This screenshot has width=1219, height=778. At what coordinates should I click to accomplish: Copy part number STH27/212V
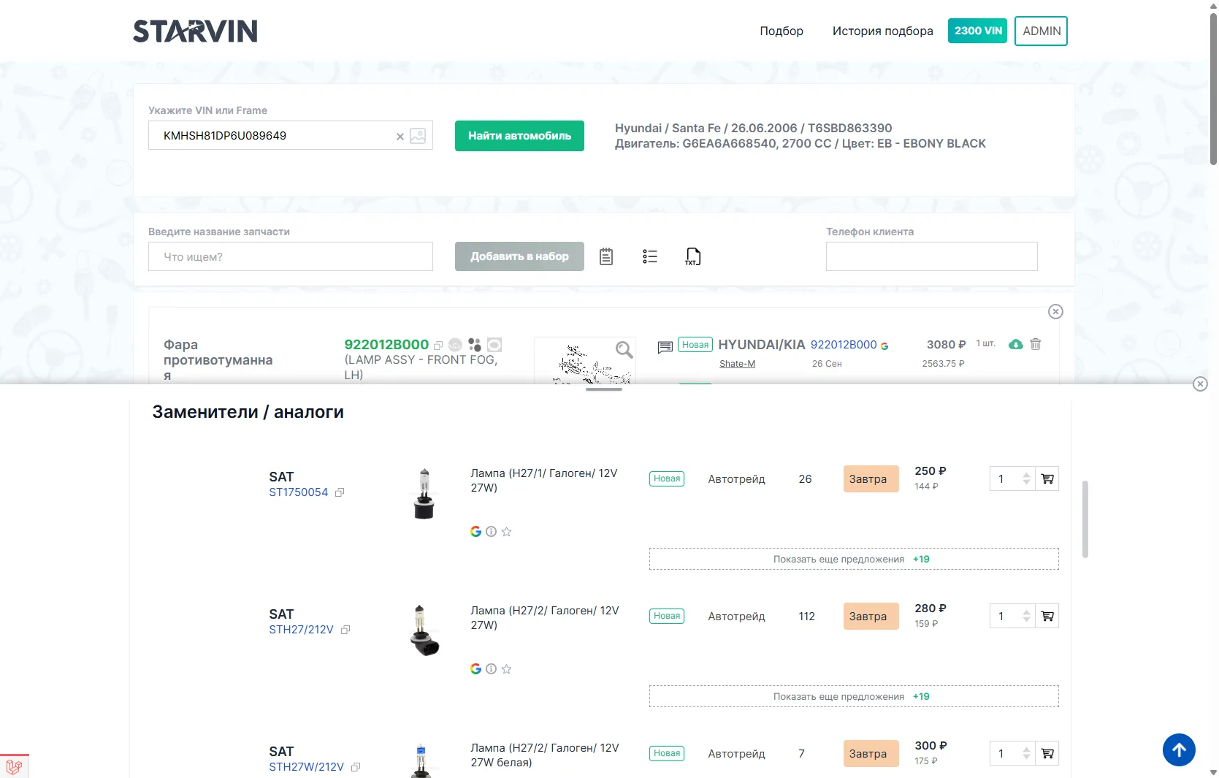point(345,630)
